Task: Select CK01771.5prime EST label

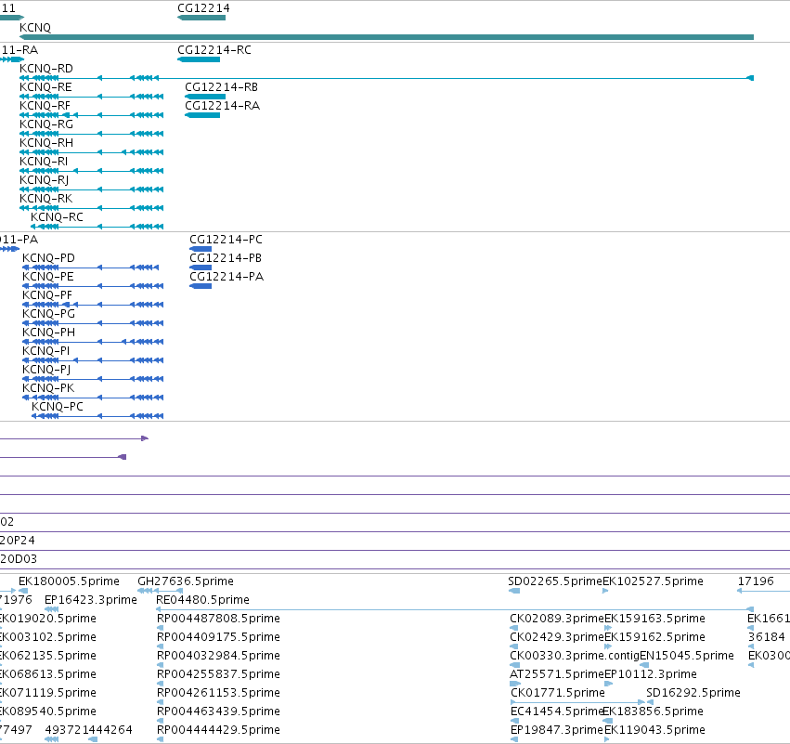Action: pyautogui.click(x=558, y=693)
